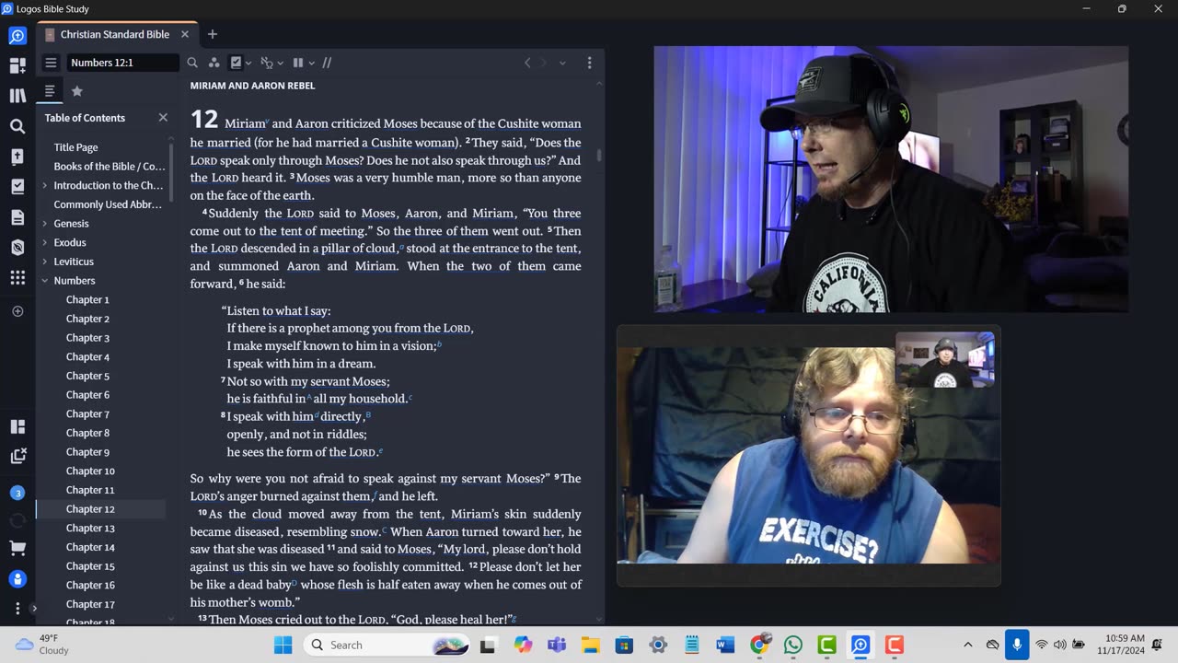Click the Numbers 12:1 reference box
This screenshot has width=1178, height=663.
(x=122, y=63)
